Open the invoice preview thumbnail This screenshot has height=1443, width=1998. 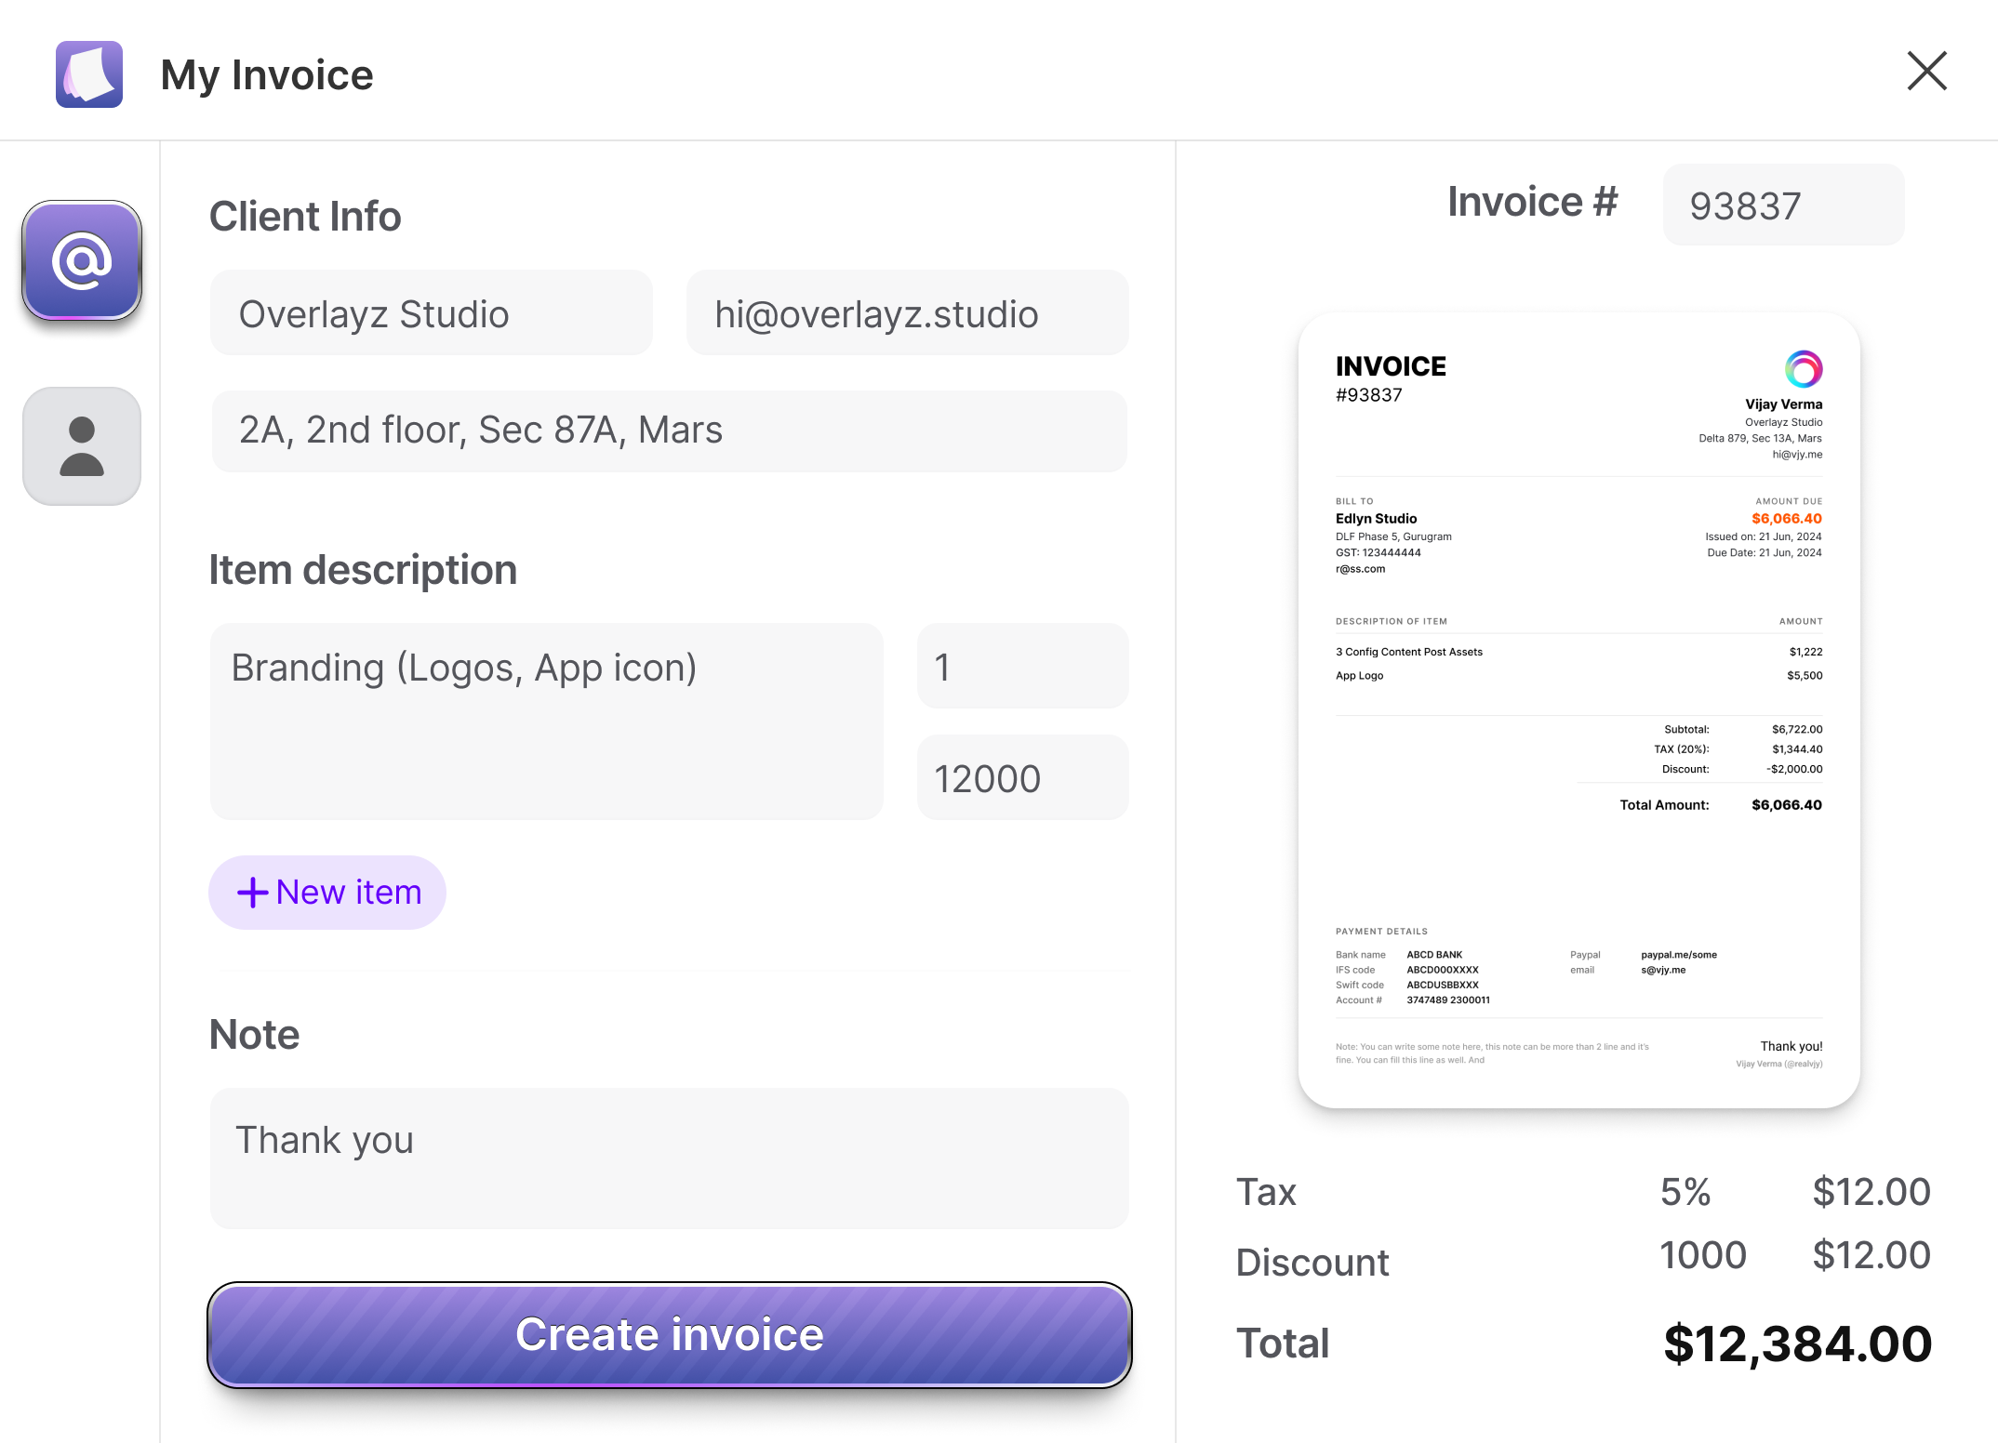(x=1578, y=710)
